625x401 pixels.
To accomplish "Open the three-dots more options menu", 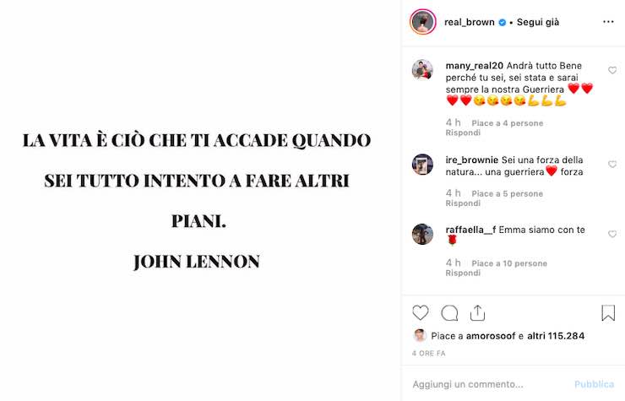I will coord(608,22).
